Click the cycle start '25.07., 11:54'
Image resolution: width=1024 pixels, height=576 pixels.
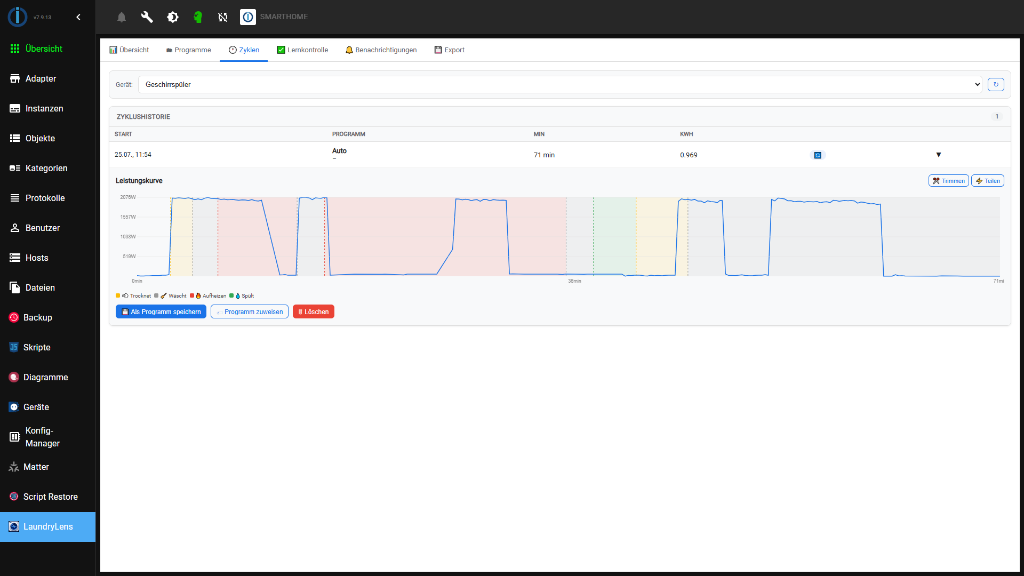133,155
